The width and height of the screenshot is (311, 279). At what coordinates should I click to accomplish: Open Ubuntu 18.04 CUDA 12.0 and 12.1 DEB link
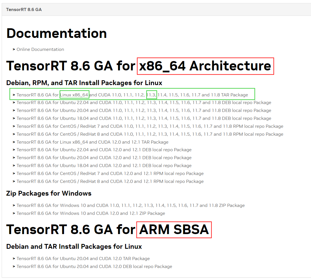pos(104,166)
